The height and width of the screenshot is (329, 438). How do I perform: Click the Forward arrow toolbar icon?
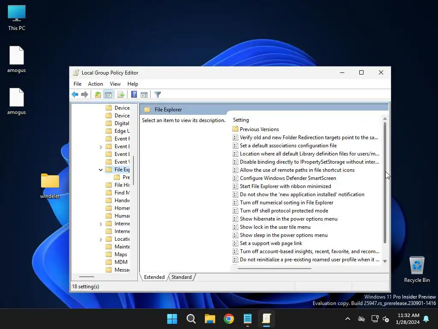85,95
